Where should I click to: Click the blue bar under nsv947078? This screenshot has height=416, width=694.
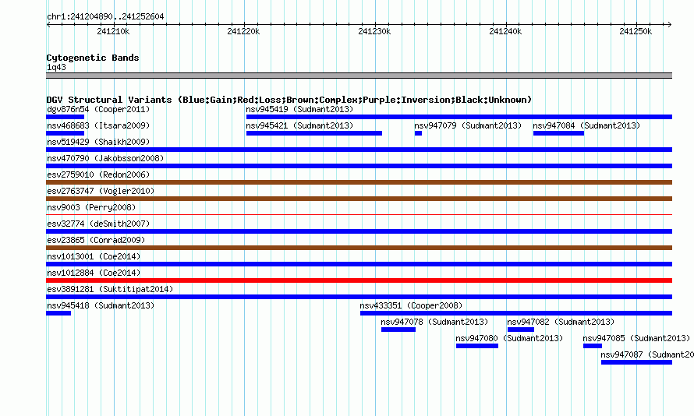pos(398,330)
